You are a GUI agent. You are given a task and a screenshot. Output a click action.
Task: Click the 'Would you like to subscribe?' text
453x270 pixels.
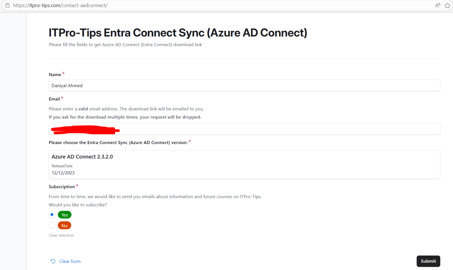78,205
